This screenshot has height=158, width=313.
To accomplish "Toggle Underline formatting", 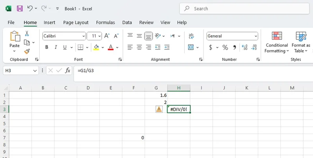I will pos(65,47).
